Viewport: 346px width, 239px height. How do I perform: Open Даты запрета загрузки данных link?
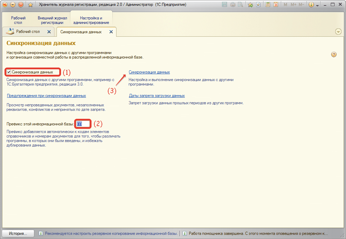pos(157,96)
